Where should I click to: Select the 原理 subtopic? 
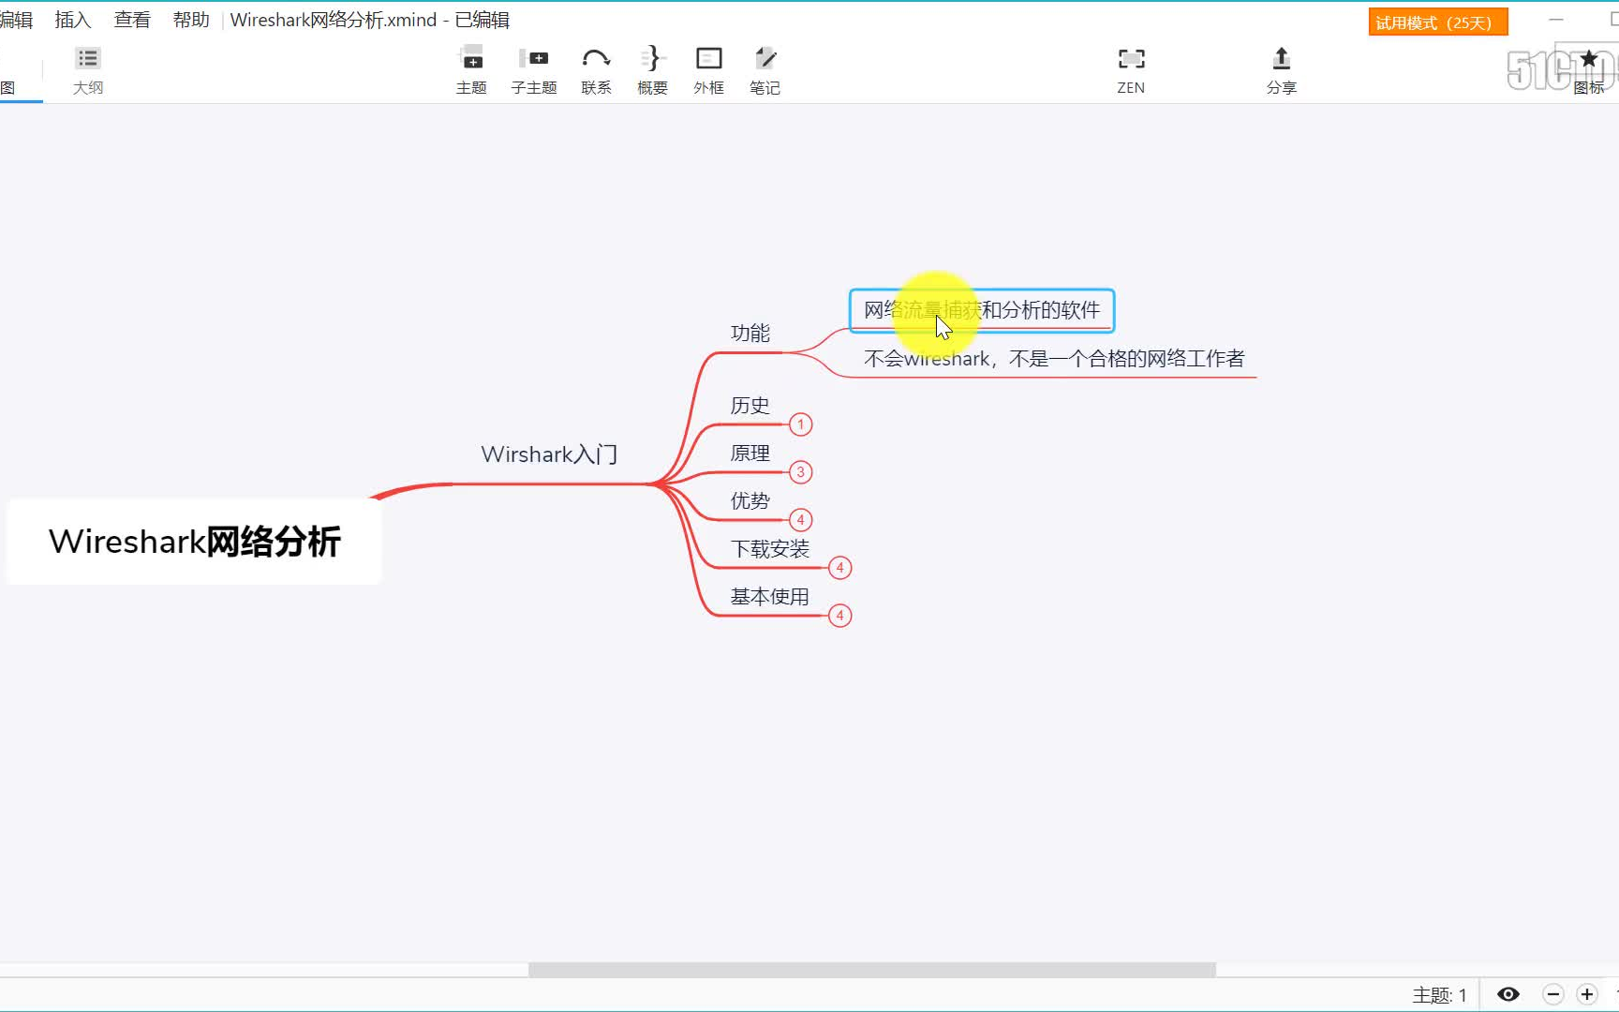pos(750,454)
